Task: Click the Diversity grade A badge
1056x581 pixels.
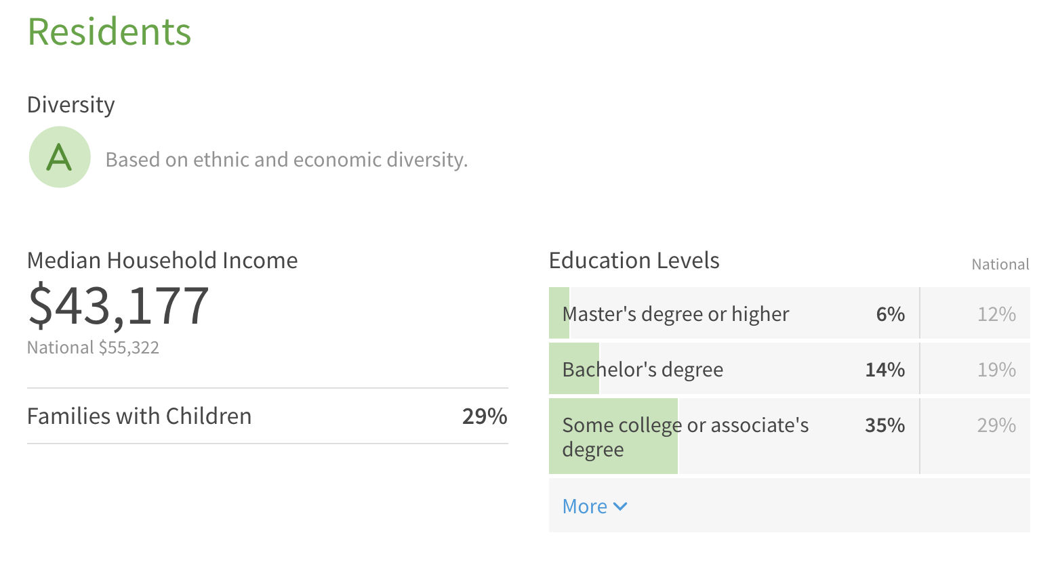Action: (60, 157)
